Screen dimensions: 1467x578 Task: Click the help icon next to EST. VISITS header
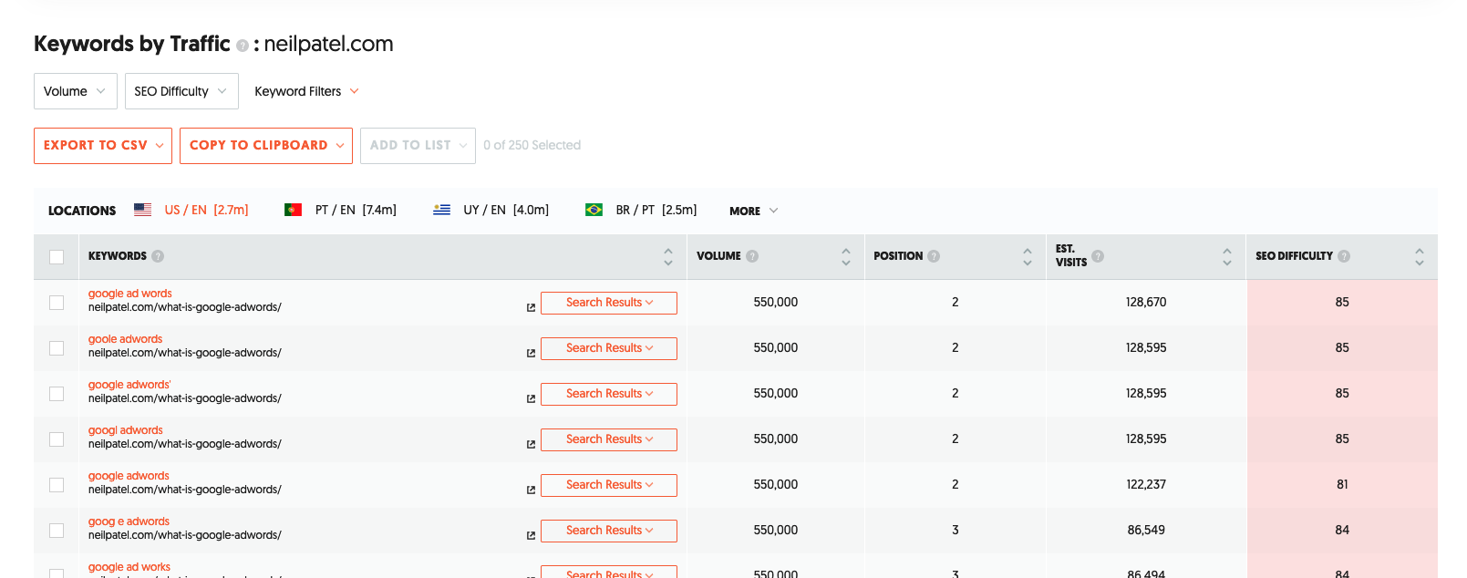[1098, 256]
